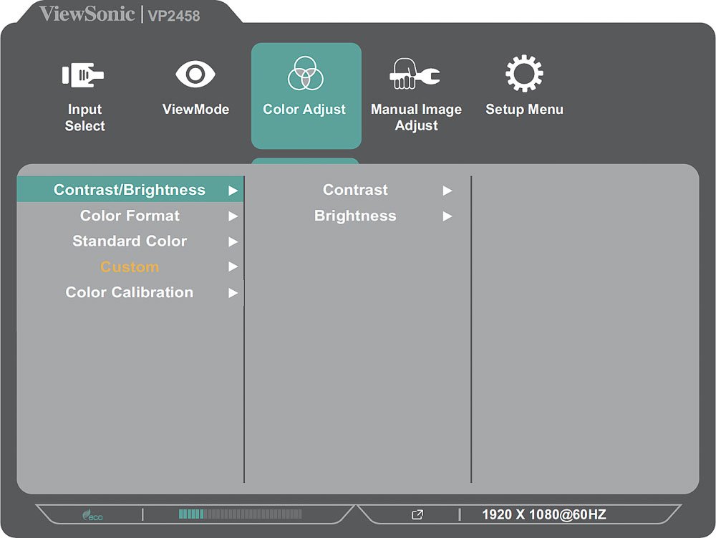Select the Contrast/Brightness menu item
This screenshot has height=538, width=716.
click(130, 191)
